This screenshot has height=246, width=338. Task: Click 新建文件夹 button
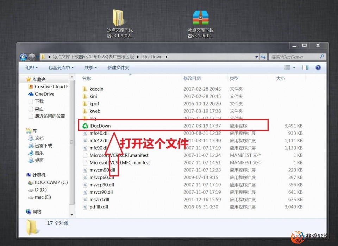(x=118, y=67)
